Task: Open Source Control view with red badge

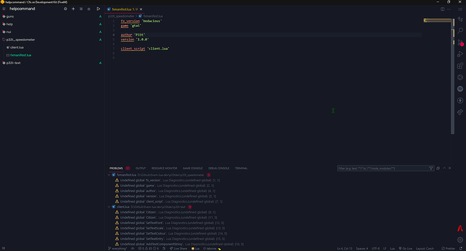Action: pos(460,42)
